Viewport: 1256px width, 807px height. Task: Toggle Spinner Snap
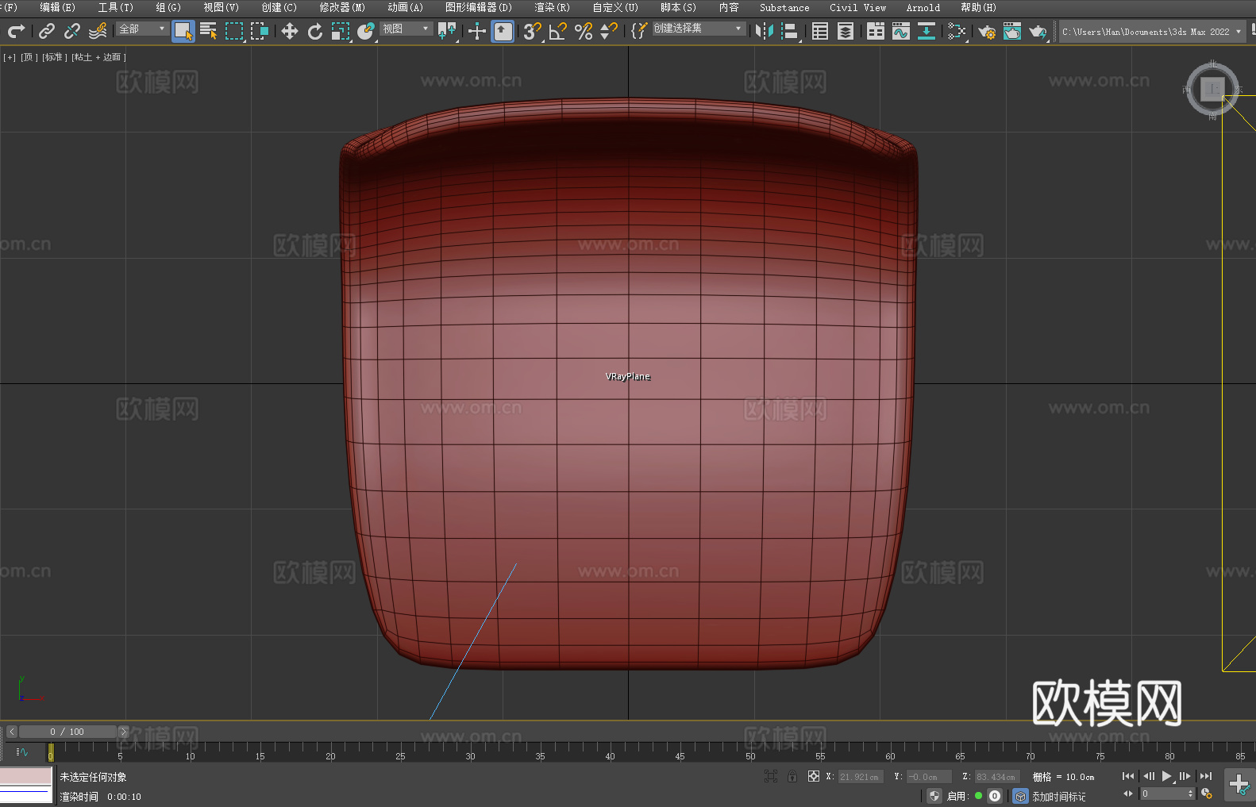(x=609, y=31)
